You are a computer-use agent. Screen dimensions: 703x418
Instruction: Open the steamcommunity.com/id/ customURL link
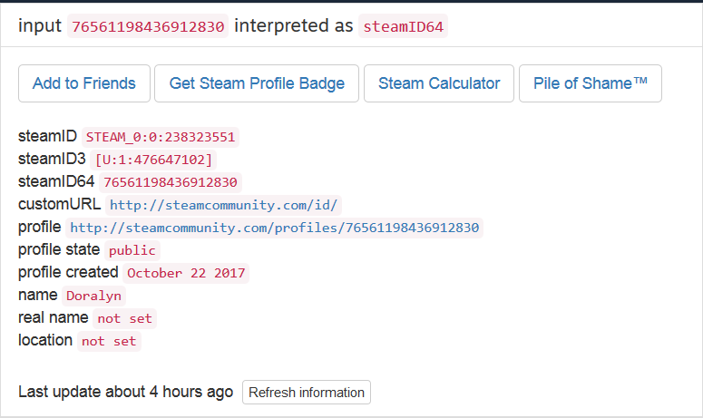click(224, 205)
